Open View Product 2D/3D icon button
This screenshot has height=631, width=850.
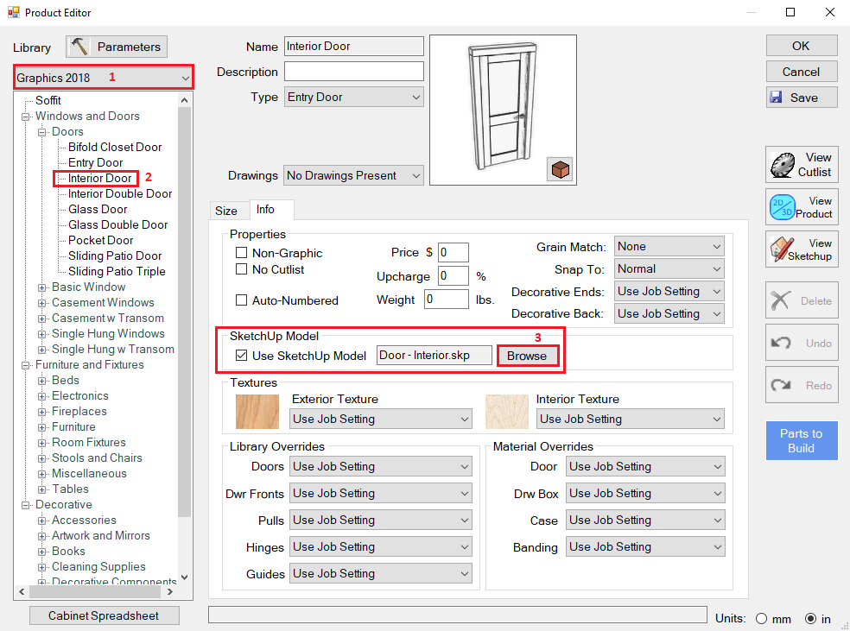click(x=783, y=207)
